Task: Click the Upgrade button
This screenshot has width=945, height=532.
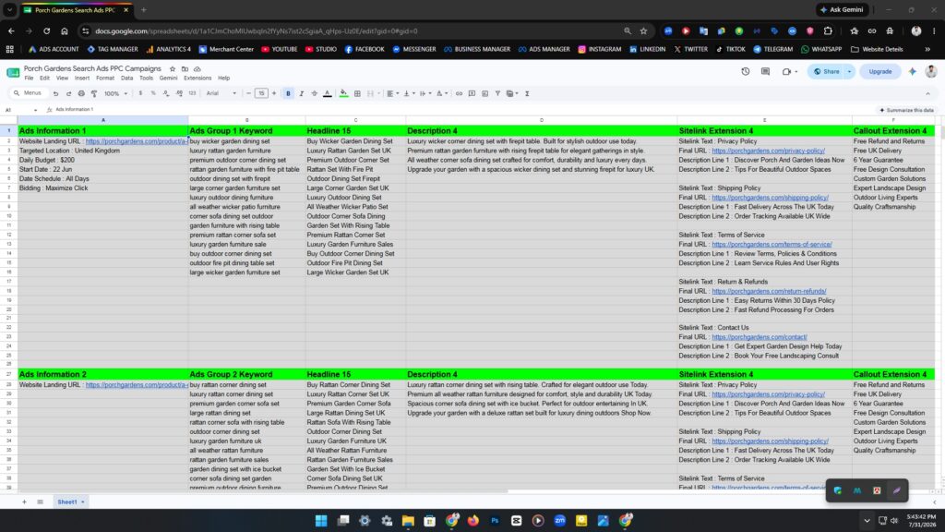Action: point(879,71)
